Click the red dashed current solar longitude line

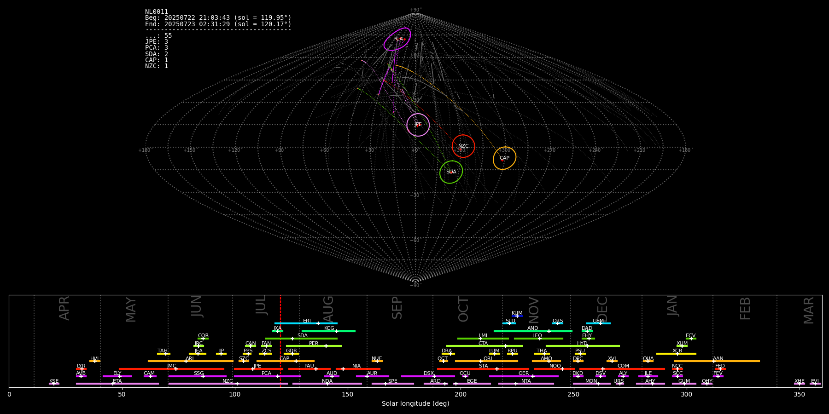point(280,341)
